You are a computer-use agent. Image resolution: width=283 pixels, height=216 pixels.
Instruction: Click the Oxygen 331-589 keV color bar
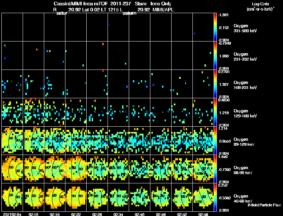pos(215,27)
